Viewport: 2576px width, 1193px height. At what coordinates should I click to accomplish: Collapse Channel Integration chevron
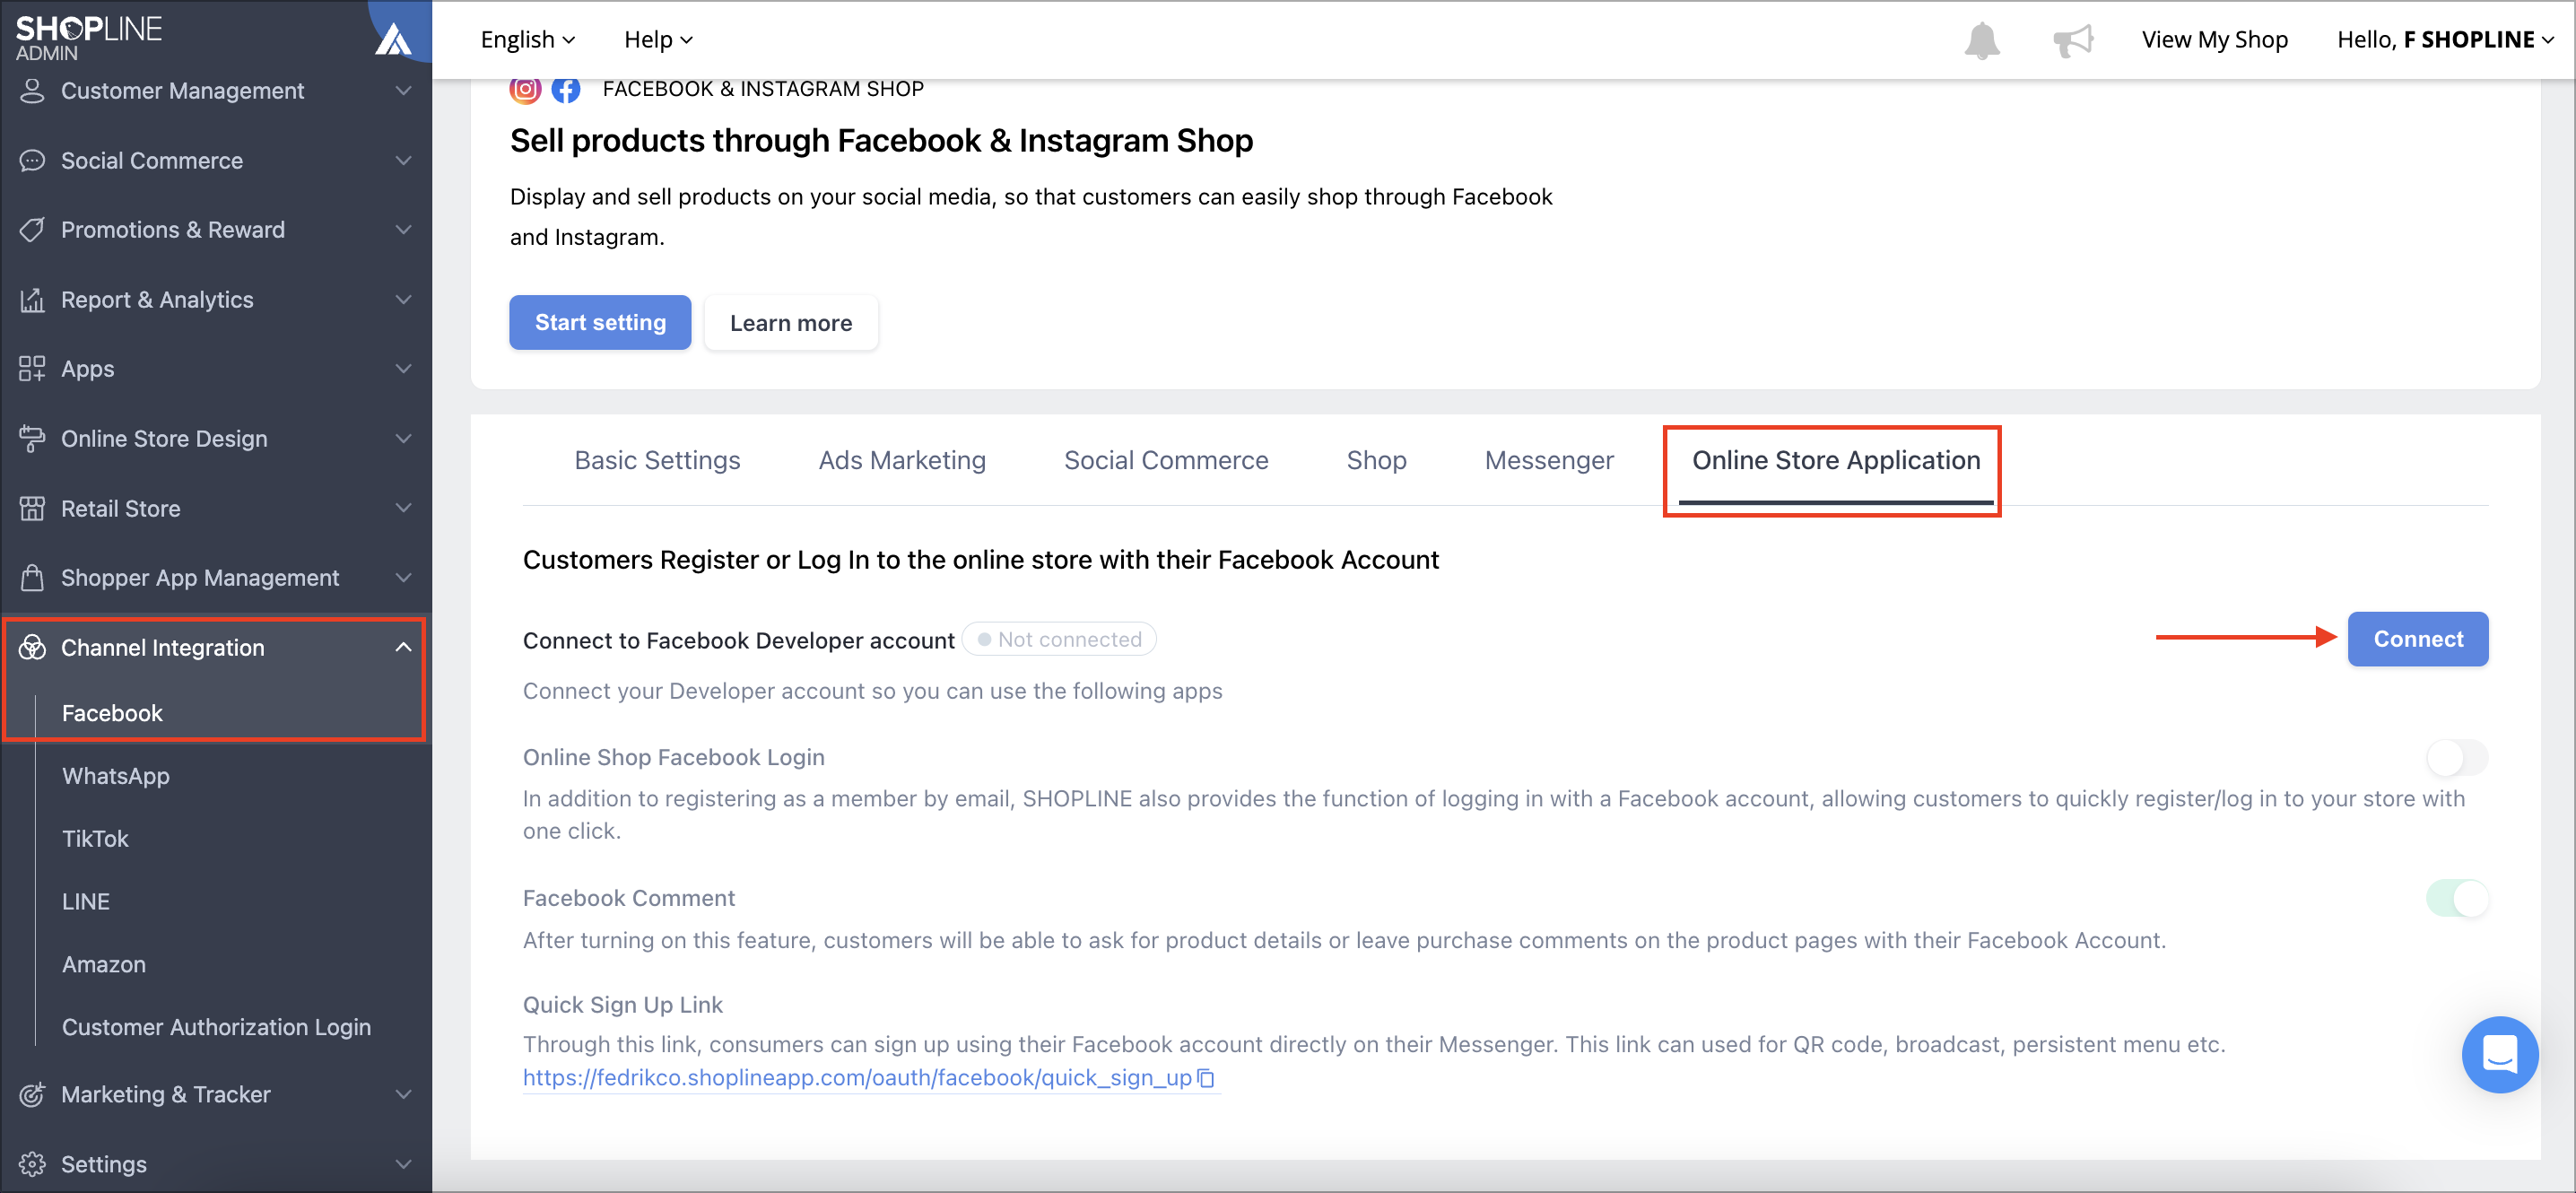403,648
